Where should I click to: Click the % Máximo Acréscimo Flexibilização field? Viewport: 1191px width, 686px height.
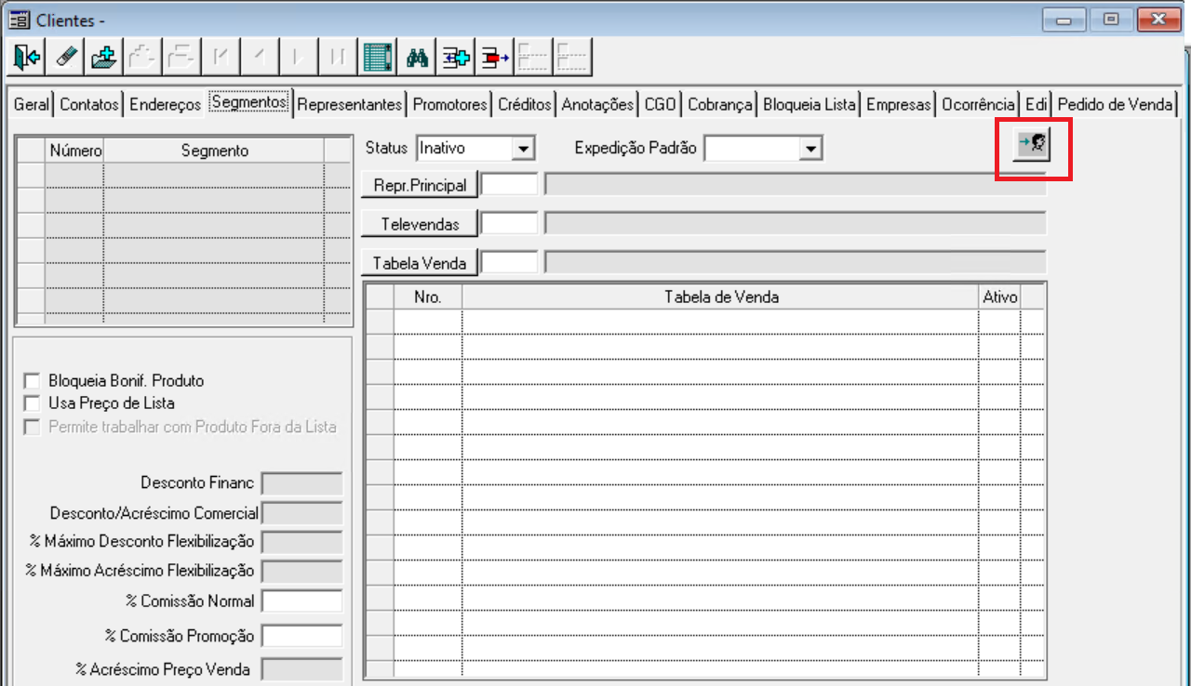point(302,571)
